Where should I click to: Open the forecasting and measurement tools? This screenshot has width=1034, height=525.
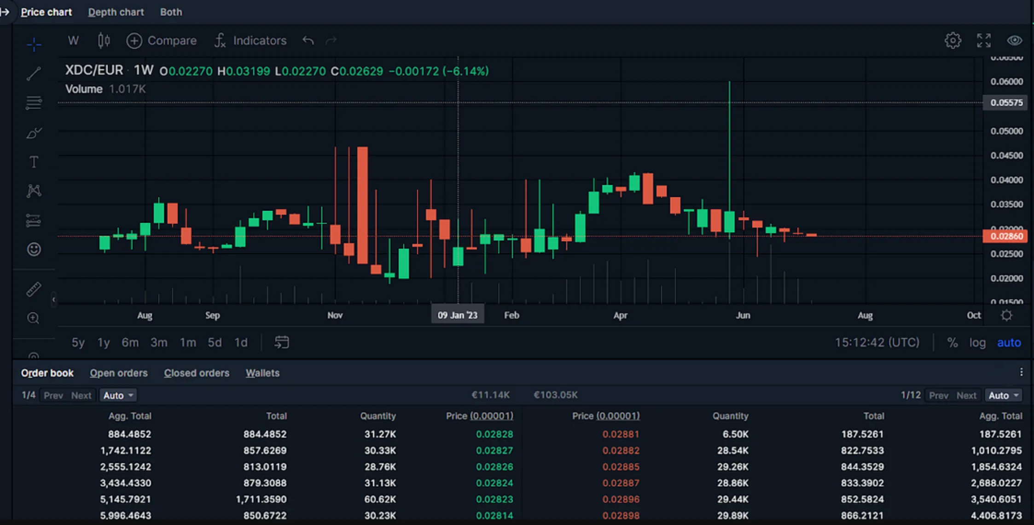[x=34, y=220]
